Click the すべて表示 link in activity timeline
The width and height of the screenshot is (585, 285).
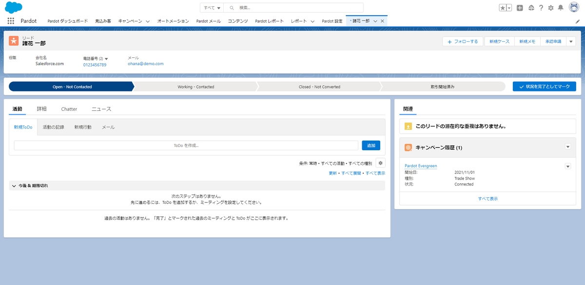tap(375, 173)
